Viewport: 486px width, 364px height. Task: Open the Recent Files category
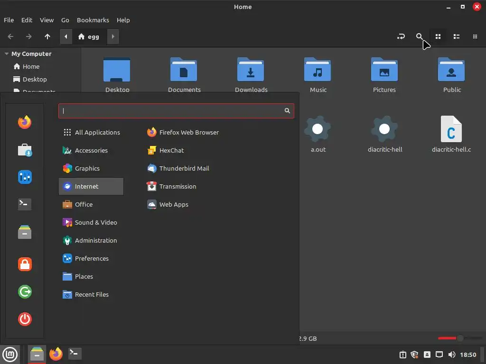click(x=91, y=294)
